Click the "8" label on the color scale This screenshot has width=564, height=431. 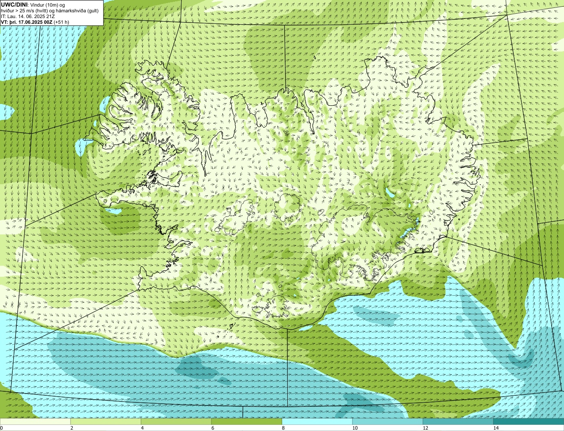point(283,428)
